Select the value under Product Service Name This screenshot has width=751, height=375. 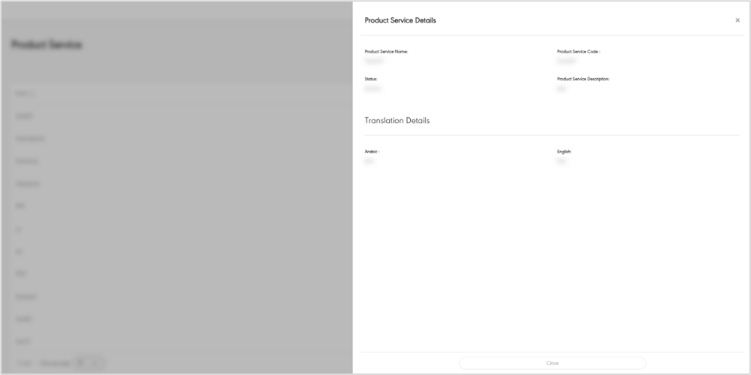point(373,61)
